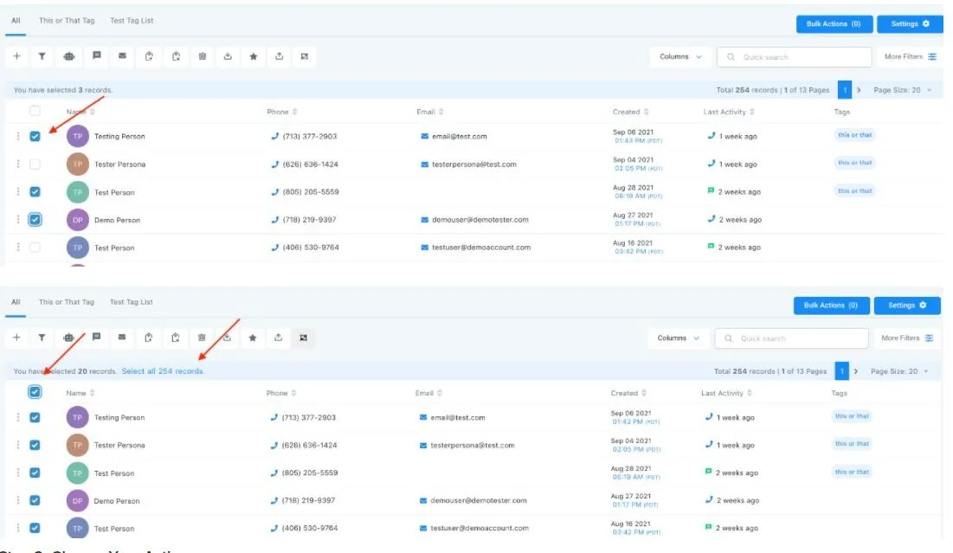953x553 pixels.
Task: Open the filter funnel icon in upper toolbar
Action: [42, 56]
